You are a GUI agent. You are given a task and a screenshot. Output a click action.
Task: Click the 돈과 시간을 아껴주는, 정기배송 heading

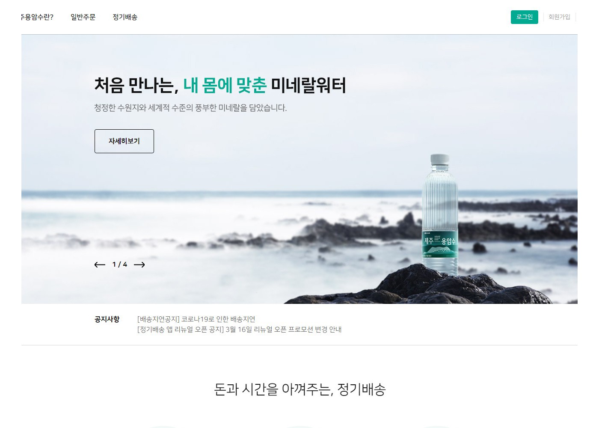[299, 389]
